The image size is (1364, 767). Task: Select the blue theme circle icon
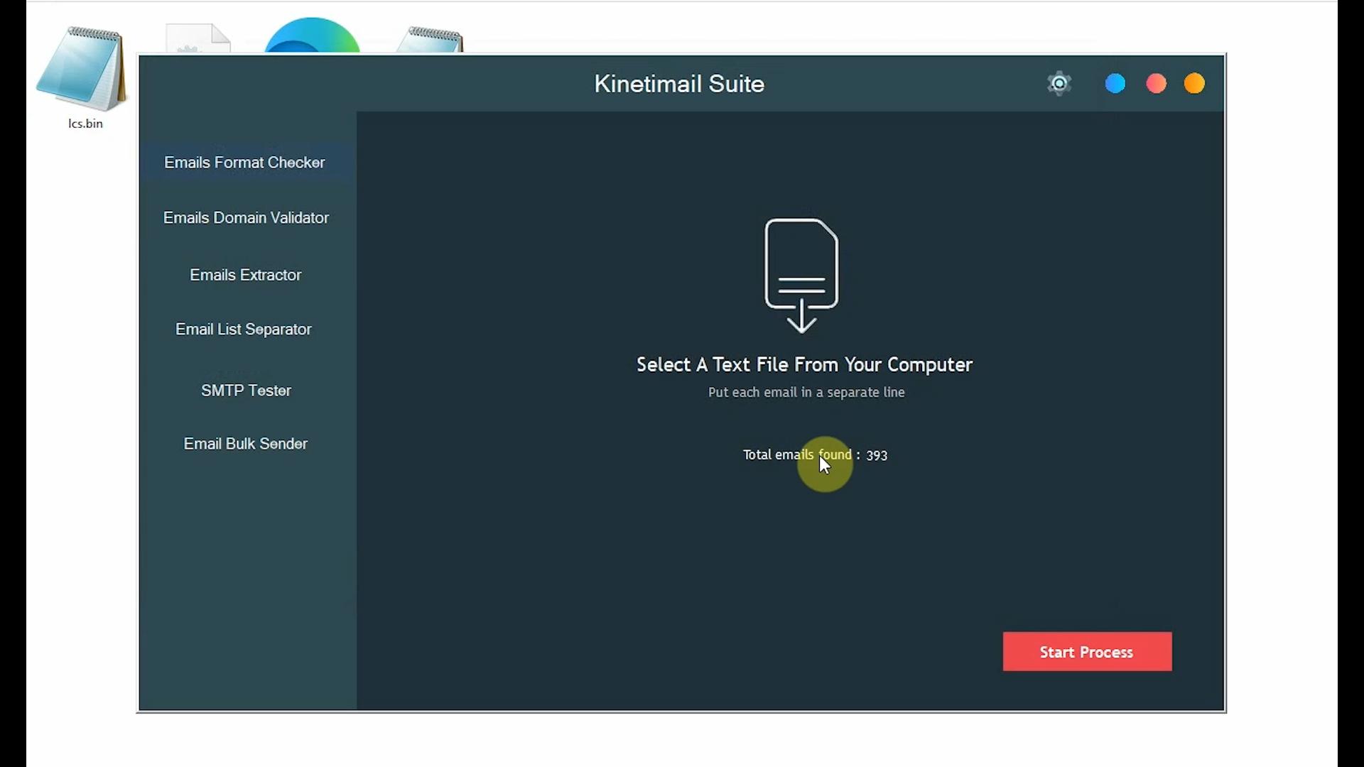point(1115,83)
